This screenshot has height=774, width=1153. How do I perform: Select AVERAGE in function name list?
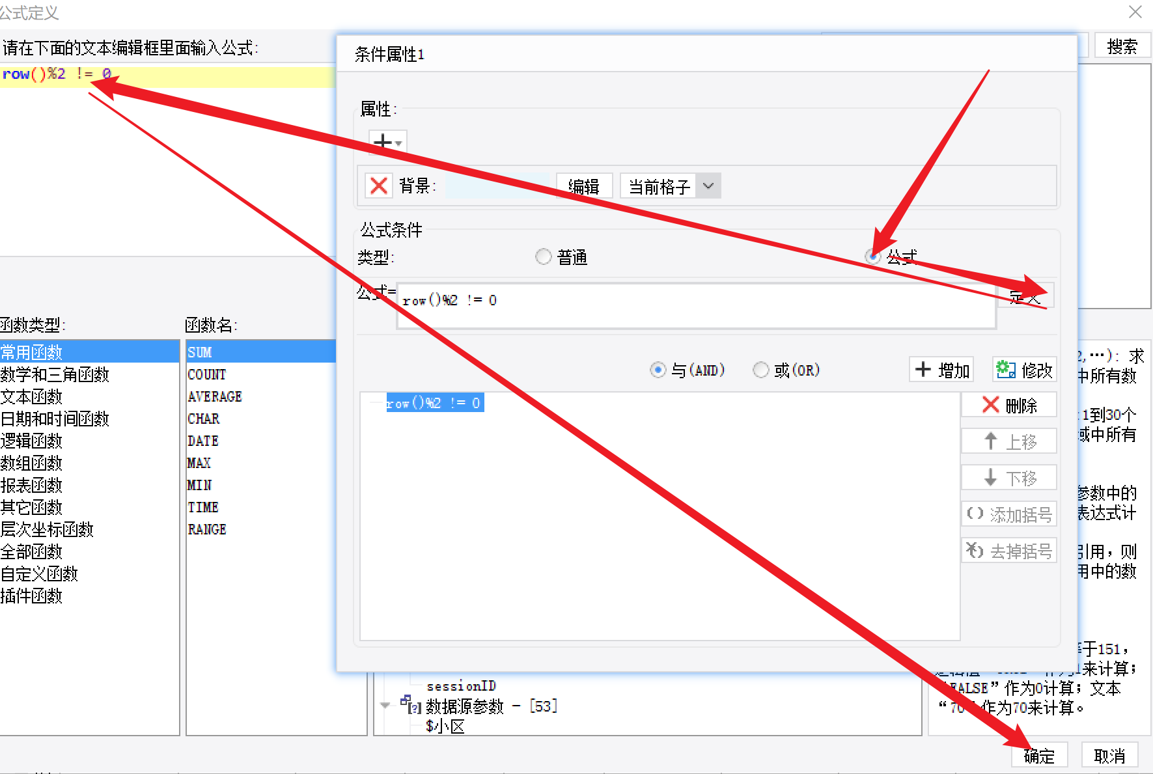(x=261, y=396)
